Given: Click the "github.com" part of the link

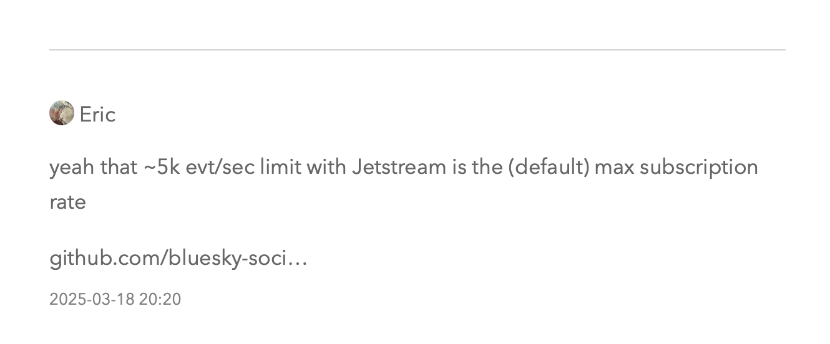Looking at the screenshot, I should pos(105,257).
